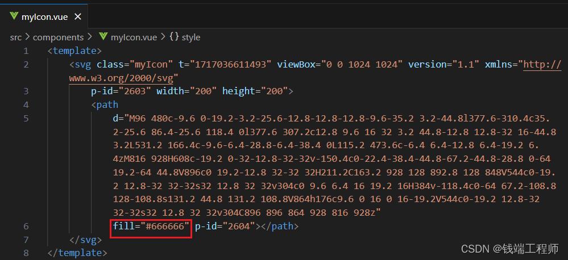
Task: Click the <path opening tag on line 4
Action: pos(105,105)
